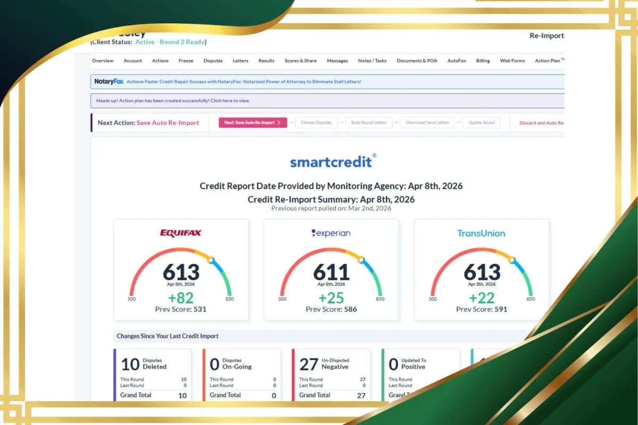Click the Equifax score gauge marker
Screen dimensions: 638x425
tap(211, 260)
